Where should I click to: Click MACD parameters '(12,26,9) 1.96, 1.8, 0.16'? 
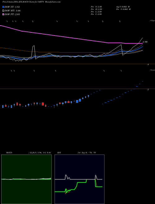40,153
